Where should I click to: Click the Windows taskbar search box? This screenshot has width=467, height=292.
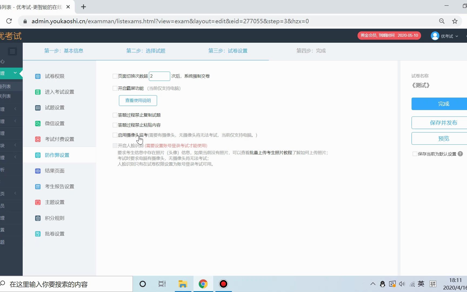point(66,284)
